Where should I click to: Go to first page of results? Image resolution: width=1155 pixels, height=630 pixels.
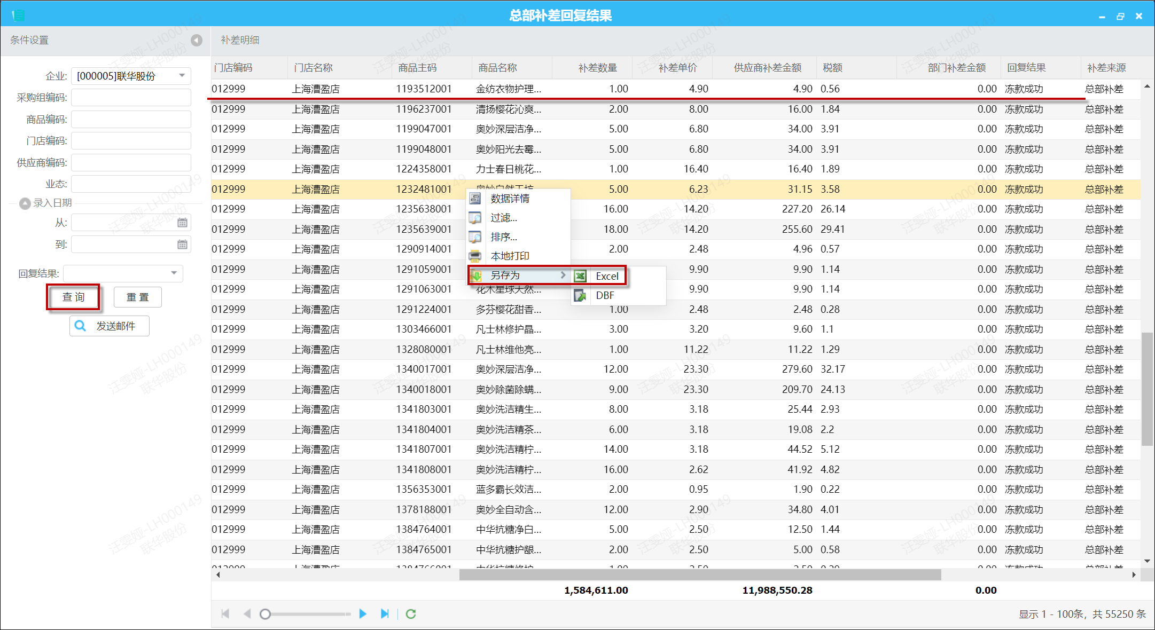pyautogui.click(x=225, y=614)
